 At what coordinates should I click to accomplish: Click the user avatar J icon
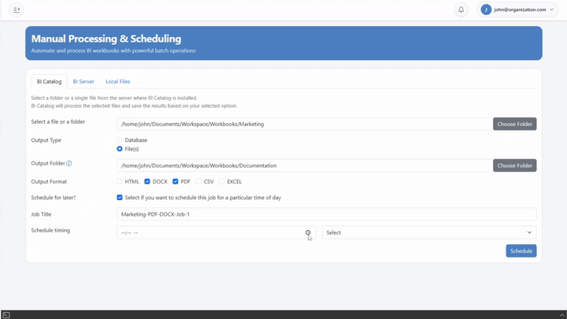tap(486, 9)
